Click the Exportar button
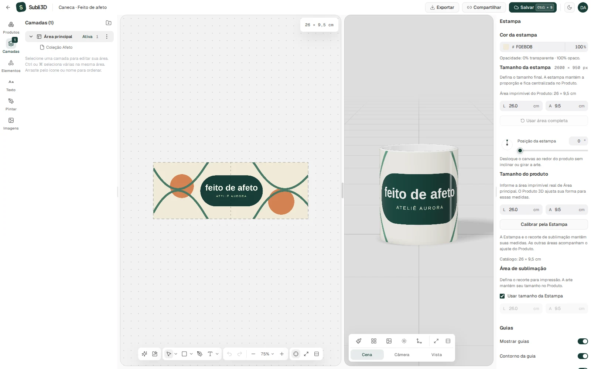 pyautogui.click(x=442, y=7)
